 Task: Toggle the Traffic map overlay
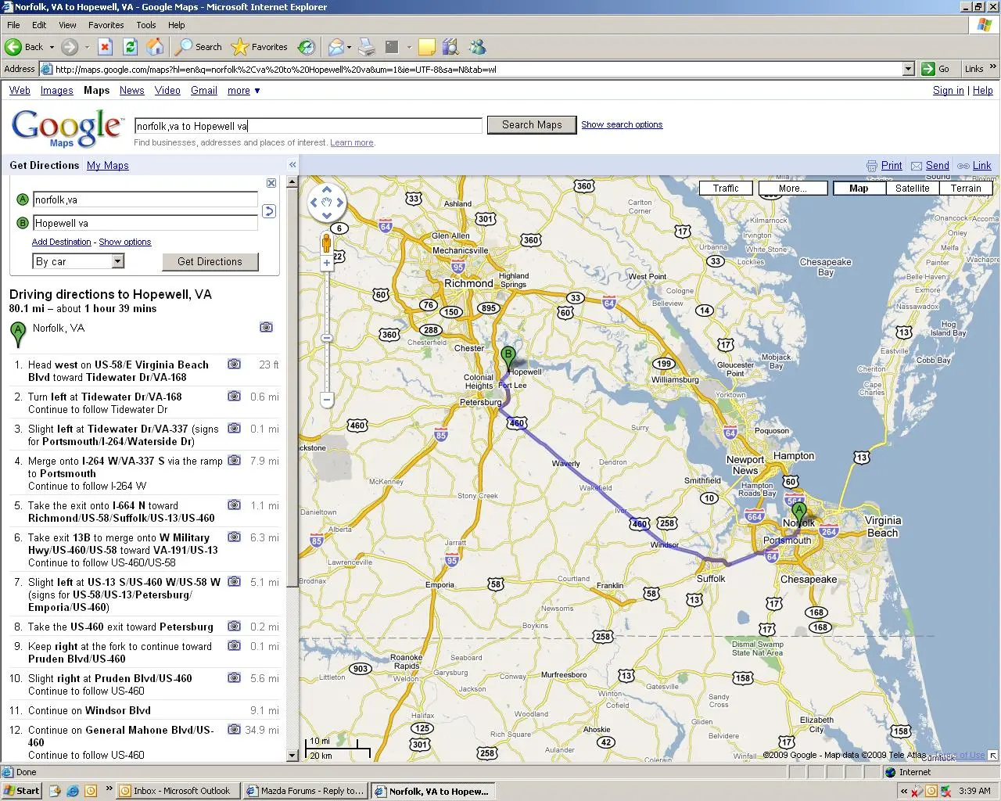(726, 189)
